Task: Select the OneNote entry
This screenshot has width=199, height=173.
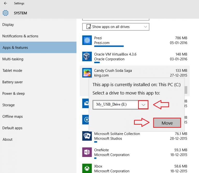Action: [x=101, y=150]
